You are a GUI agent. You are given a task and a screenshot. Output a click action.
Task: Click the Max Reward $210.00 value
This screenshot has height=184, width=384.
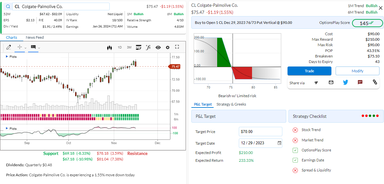pos(372,39)
